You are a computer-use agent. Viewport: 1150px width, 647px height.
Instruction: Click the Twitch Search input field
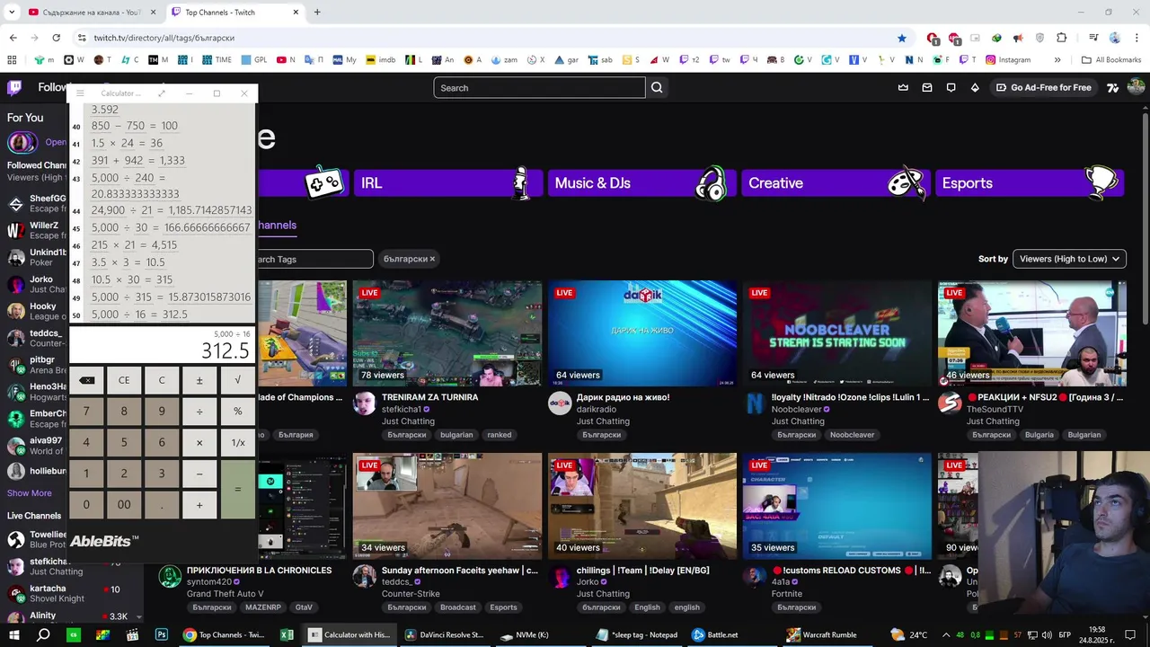tap(539, 87)
